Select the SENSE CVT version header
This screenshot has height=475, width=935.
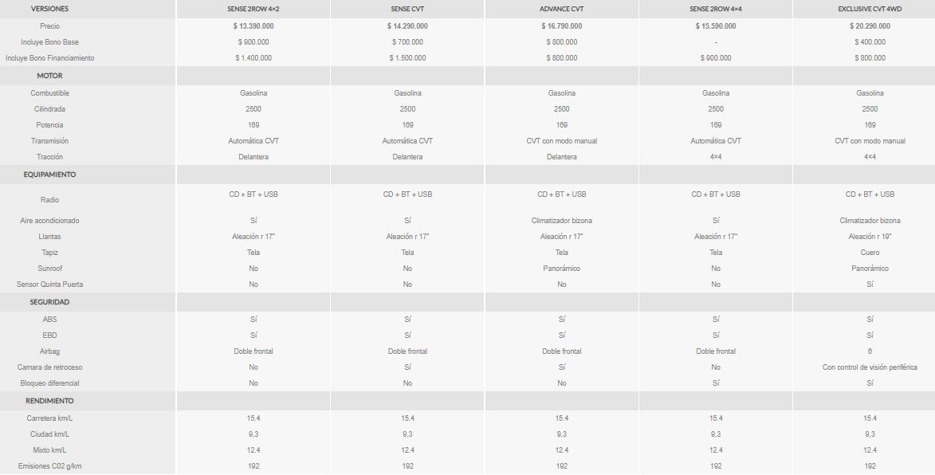coord(407,9)
